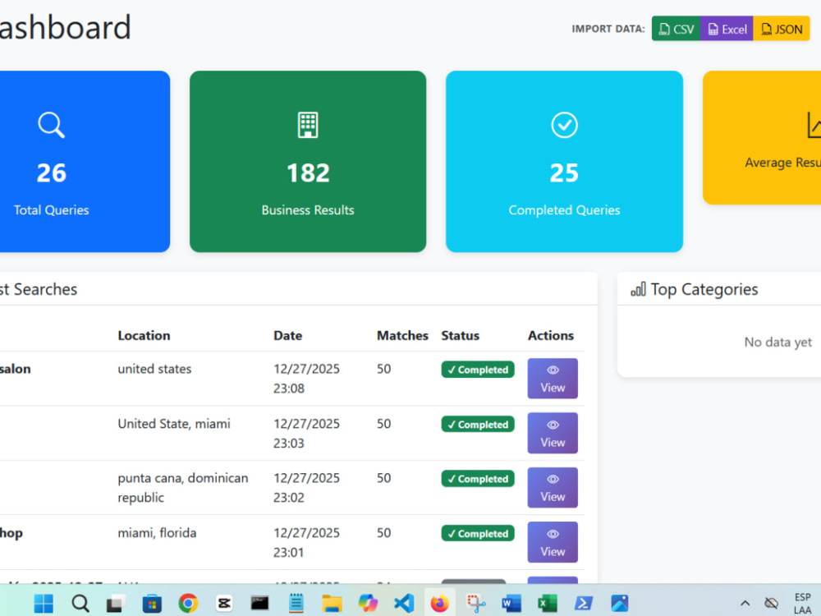The image size is (821, 616).
Task: Click the cloud sync-off tray icon
Action: [771, 604]
